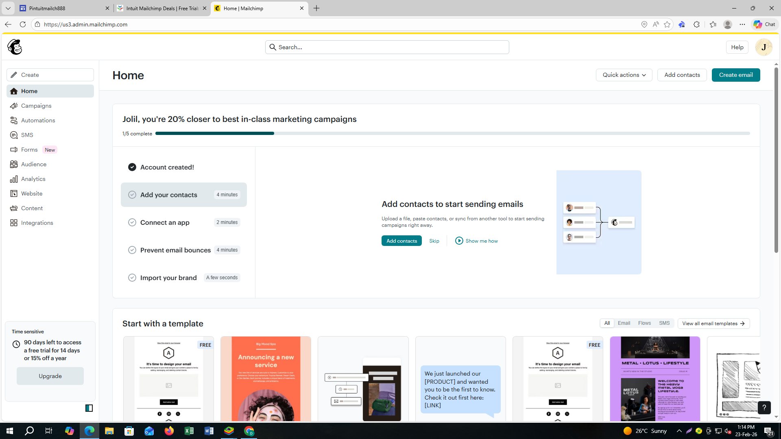Filter templates by the All tab

(607, 323)
